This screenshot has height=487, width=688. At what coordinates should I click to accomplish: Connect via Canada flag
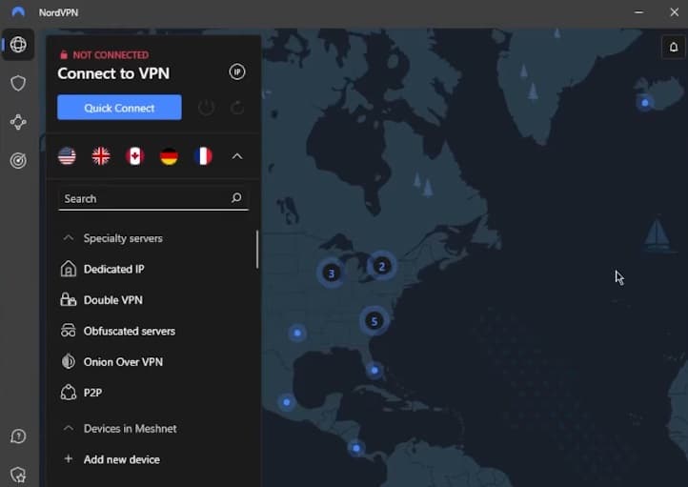tap(134, 156)
